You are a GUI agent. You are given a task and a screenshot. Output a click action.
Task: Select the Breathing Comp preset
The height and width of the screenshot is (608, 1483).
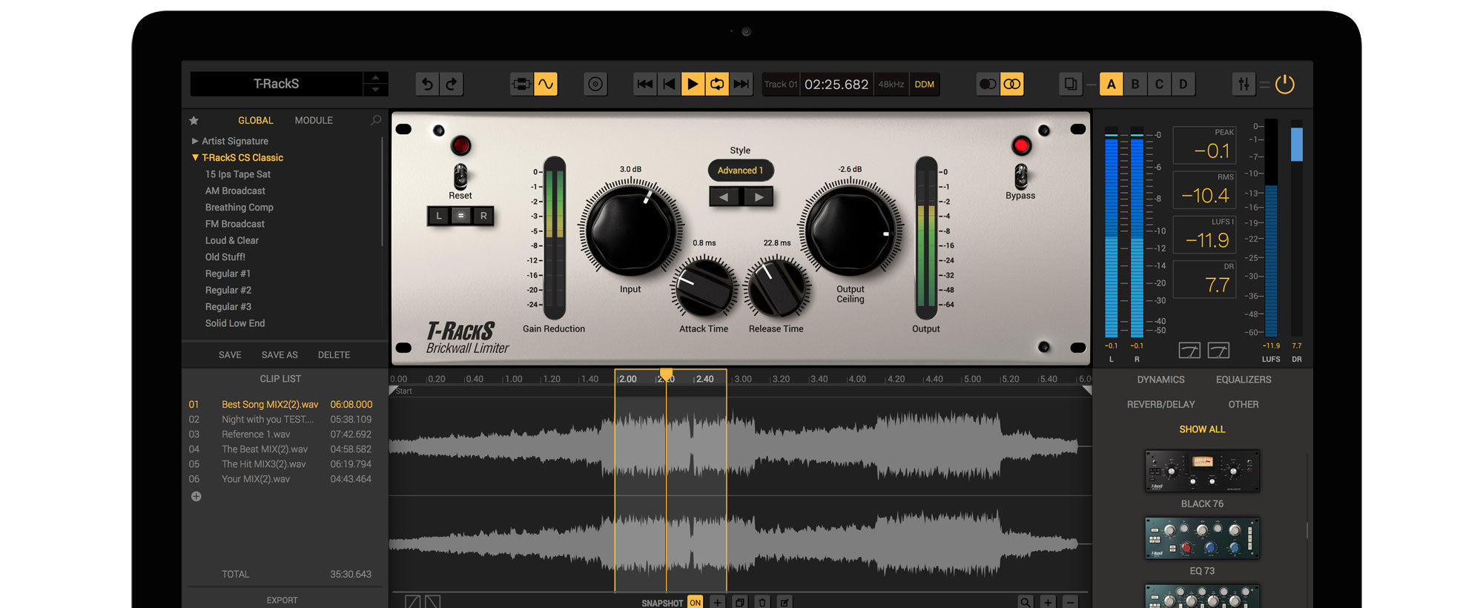(x=240, y=208)
